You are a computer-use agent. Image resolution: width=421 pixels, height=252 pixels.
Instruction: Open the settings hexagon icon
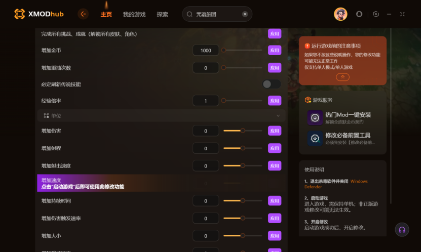[x=376, y=14]
